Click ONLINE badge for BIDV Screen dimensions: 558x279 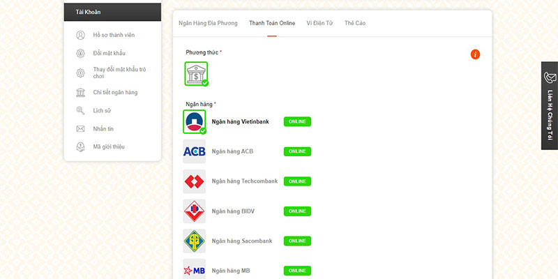click(297, 211)
